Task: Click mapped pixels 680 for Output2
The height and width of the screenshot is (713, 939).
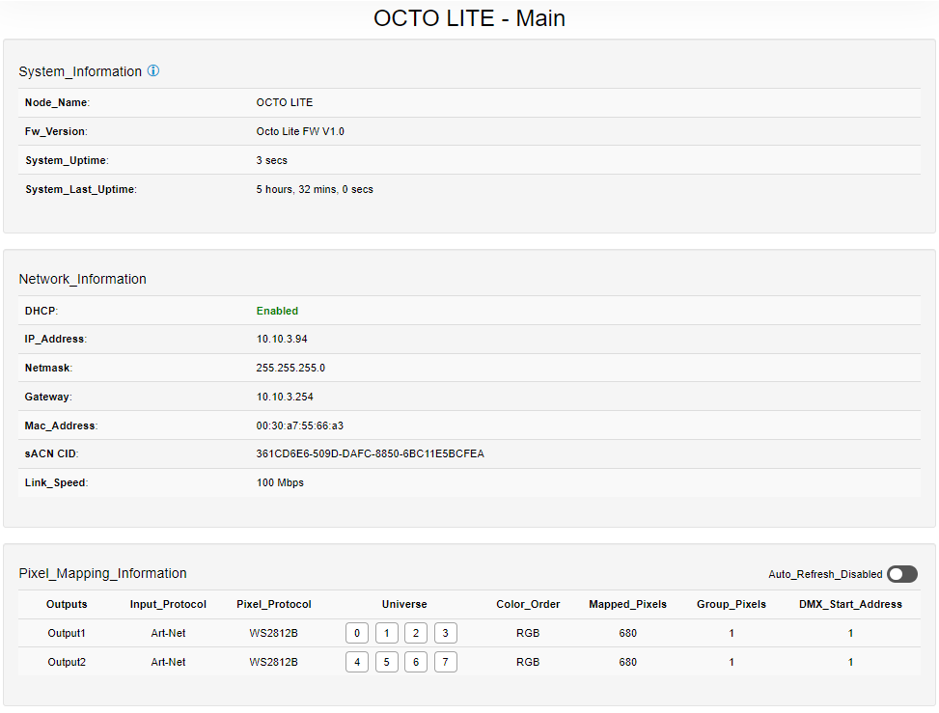Action: coord(627,662)
